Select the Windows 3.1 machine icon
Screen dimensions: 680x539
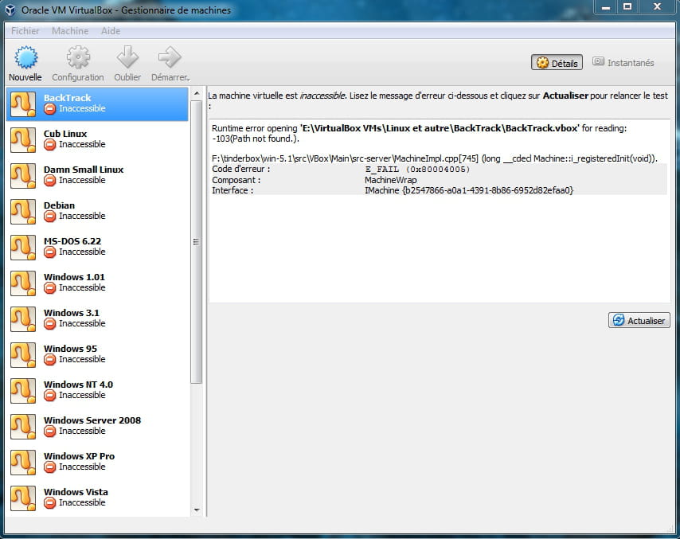pos(23,319)
